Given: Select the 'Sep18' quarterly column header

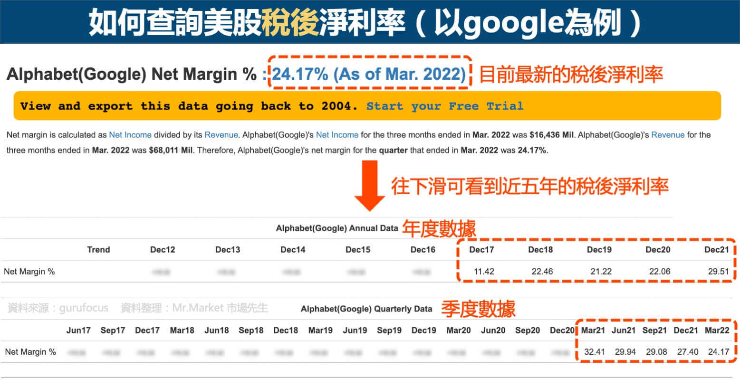Looking at the screenshot, I should [251, 330].
